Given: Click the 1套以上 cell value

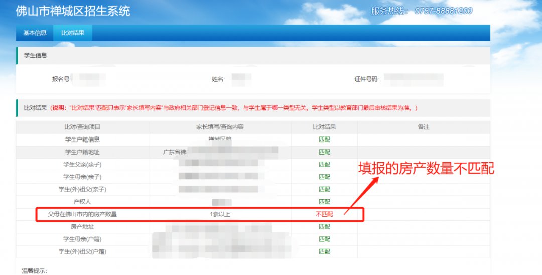Looking at the screenshot, I should (220, 214).
